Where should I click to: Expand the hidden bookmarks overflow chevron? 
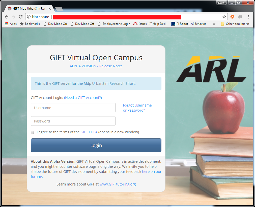[x=214, y=24]
